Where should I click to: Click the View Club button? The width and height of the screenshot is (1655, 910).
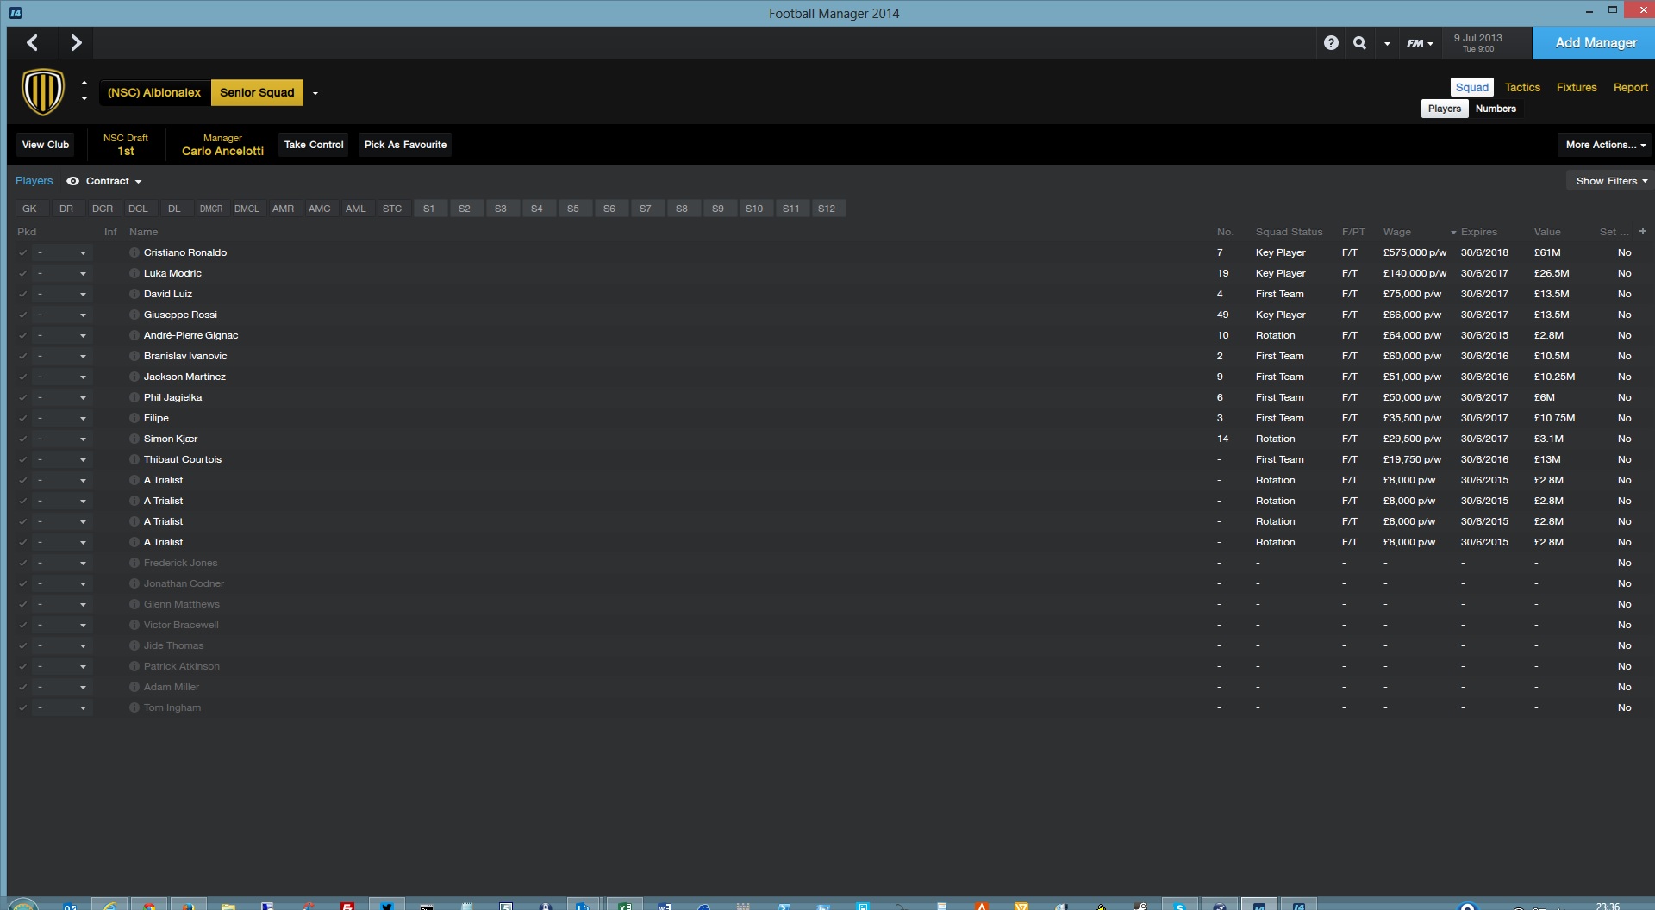[x=46, y=145]
